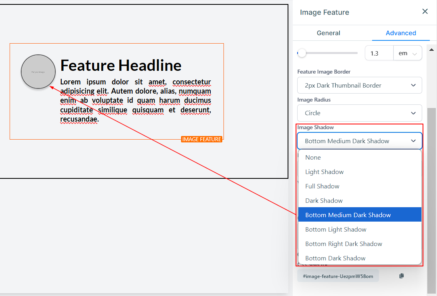The width and height of the screenshot is (437, 296).
Task: Select Bottom Light Shadow option
Action: [x=336, y=230]
